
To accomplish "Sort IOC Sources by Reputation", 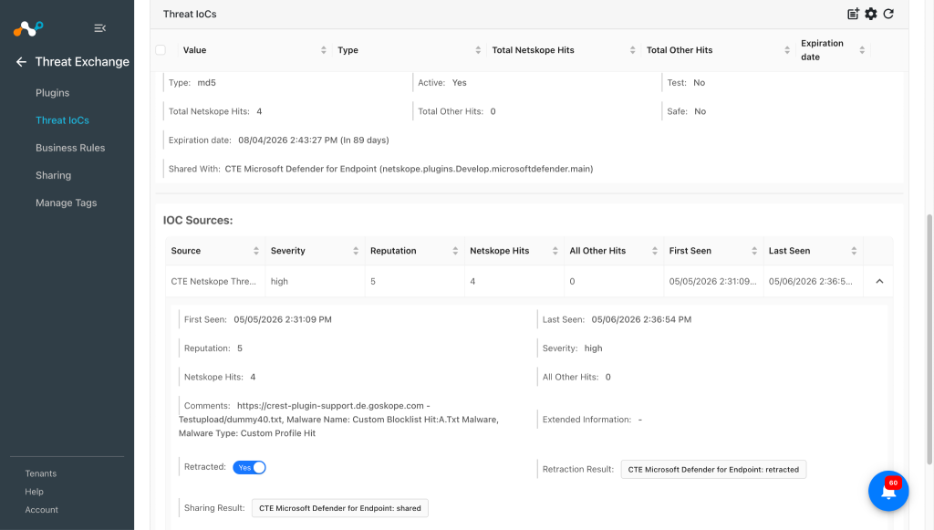I will click(455, 251).
